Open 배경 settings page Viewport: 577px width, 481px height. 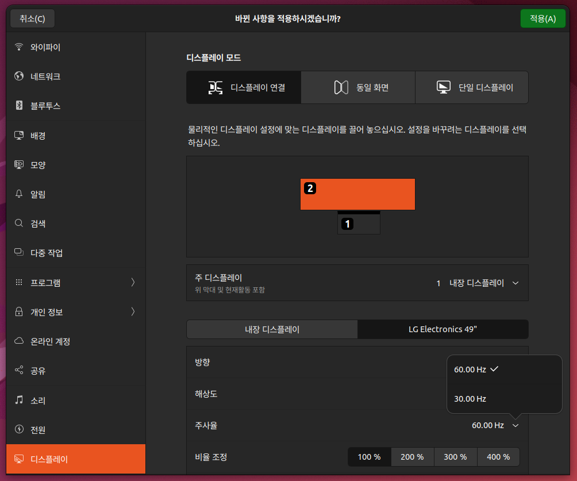click(76, 136)
